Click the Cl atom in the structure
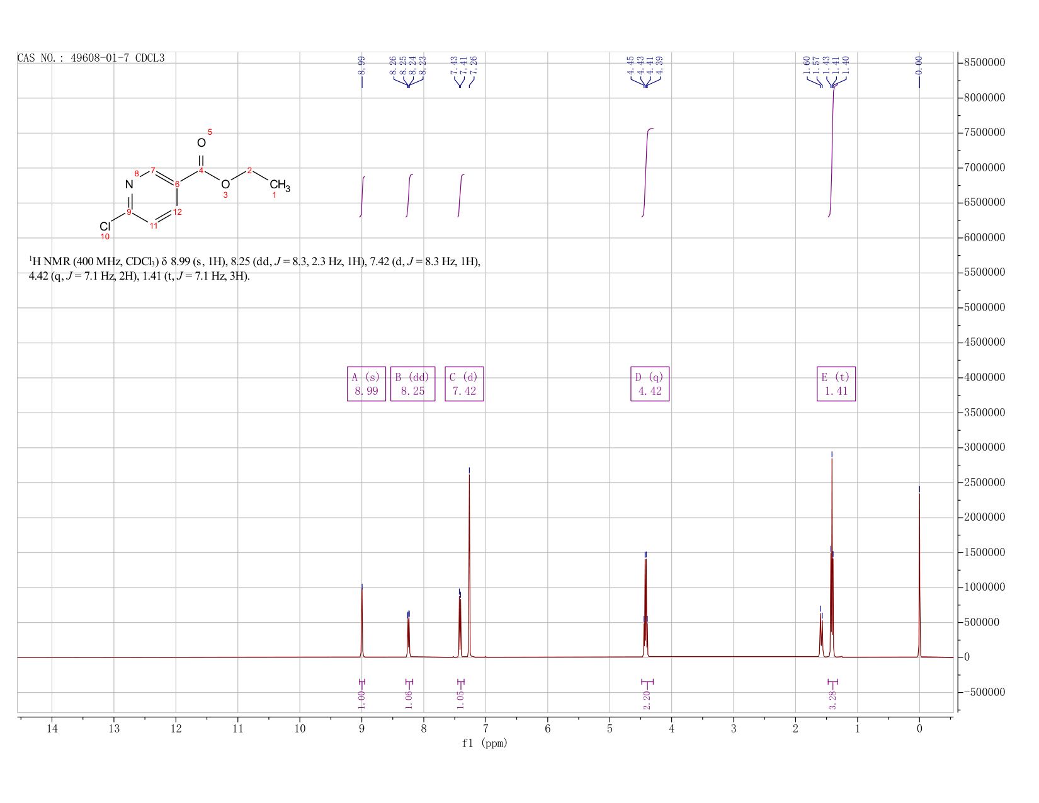The image size is (1039, 803). (105, 226)
